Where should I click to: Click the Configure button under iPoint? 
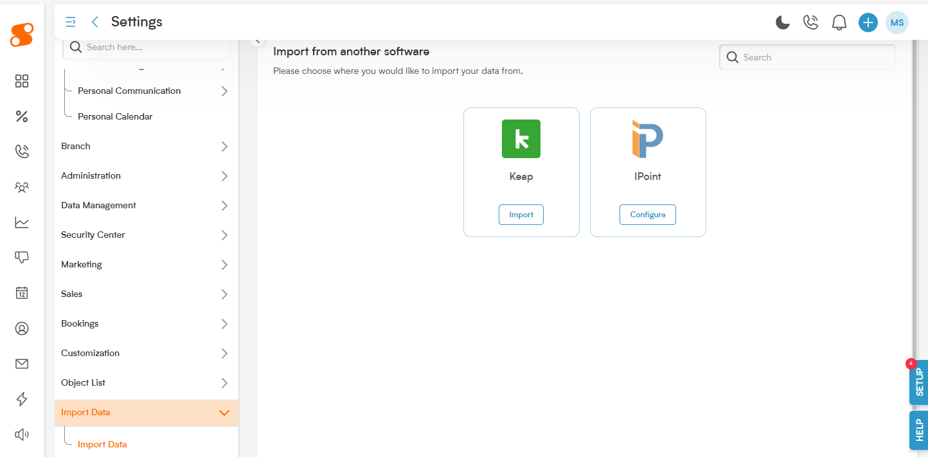pos(647,215)
